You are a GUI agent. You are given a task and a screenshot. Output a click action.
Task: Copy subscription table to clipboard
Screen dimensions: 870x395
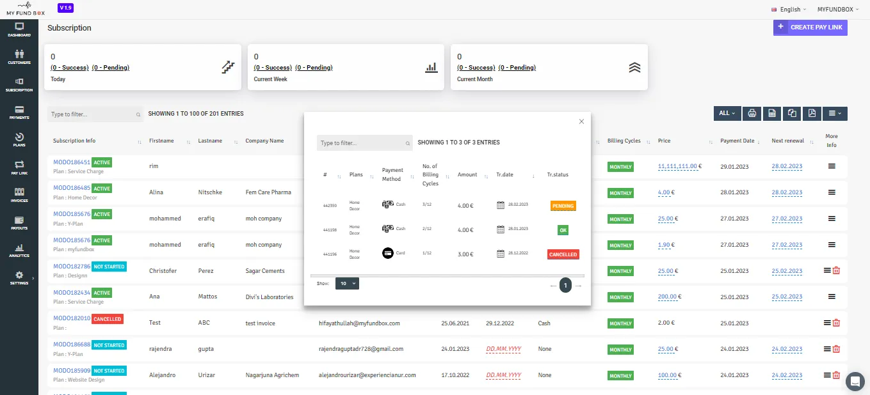792,113
